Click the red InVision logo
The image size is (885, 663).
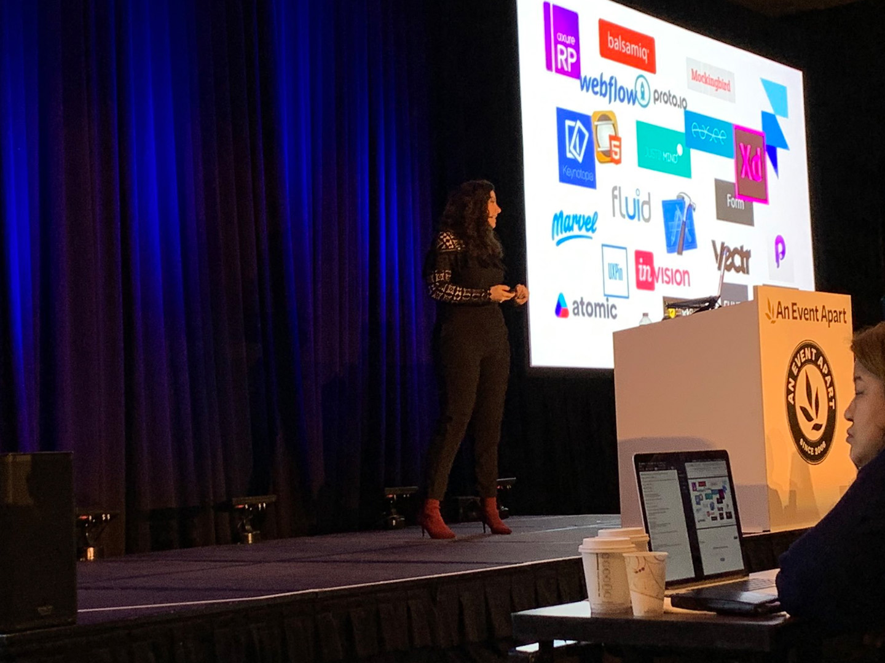[662, 271]
